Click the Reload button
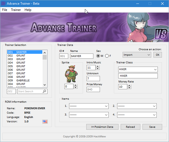The width and height of the screenshot is (169, 142). pyautogui.click(x=131, y=127)
